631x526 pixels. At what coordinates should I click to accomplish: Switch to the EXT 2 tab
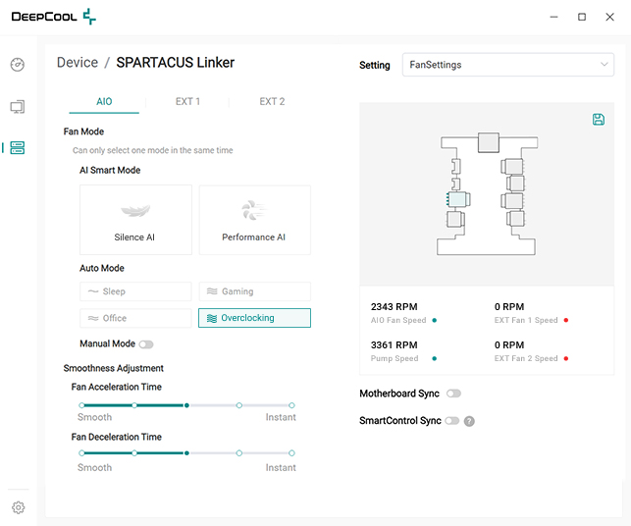[x=272, y=101]
